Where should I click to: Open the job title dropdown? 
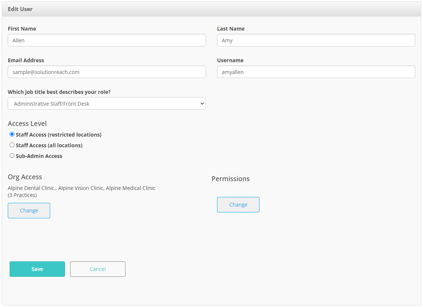107,103
